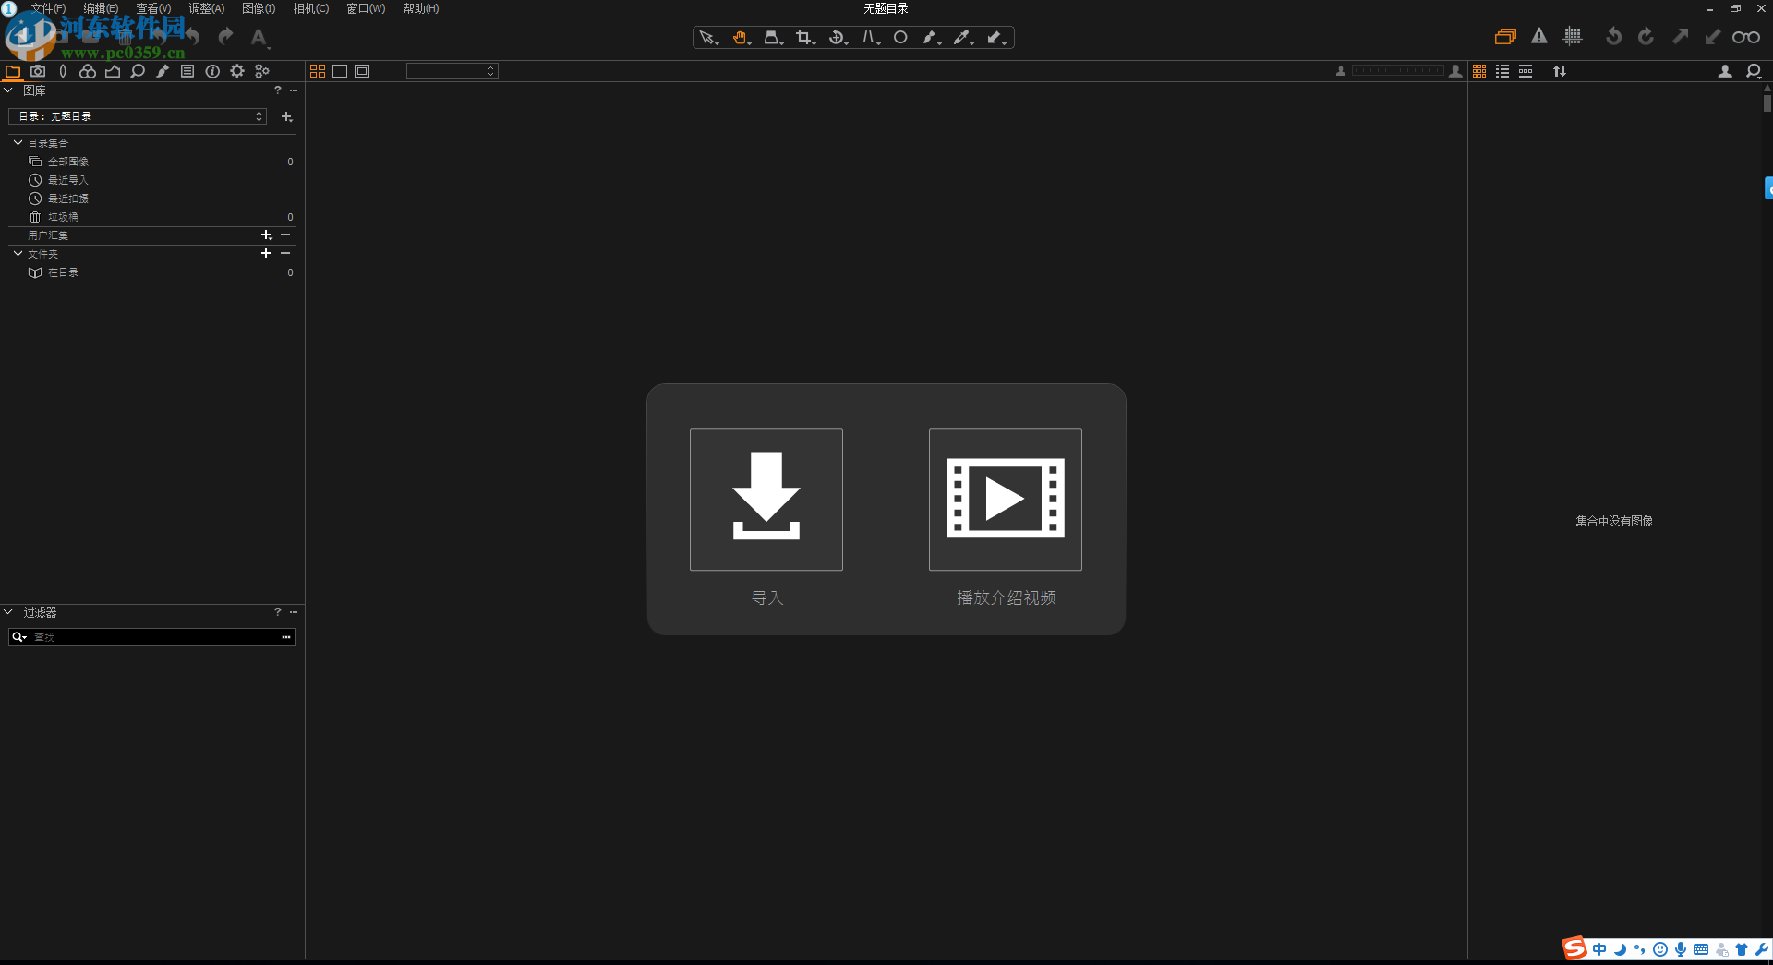
Task: Collapse the 过滤器 panel header
Action: pyautogui.click(x=7, y=611)
